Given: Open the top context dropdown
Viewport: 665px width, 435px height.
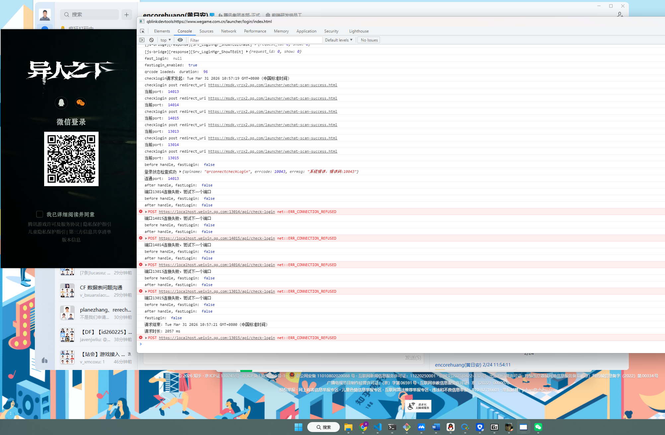Looking at the screenshot, I should pyautogui.click(x=166, y=40).
